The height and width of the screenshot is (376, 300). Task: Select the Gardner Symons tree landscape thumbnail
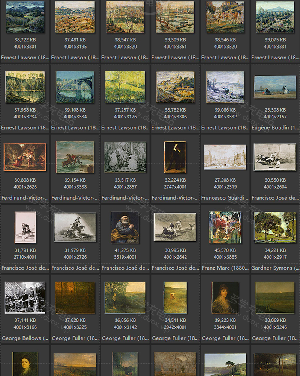pos(275,227)
